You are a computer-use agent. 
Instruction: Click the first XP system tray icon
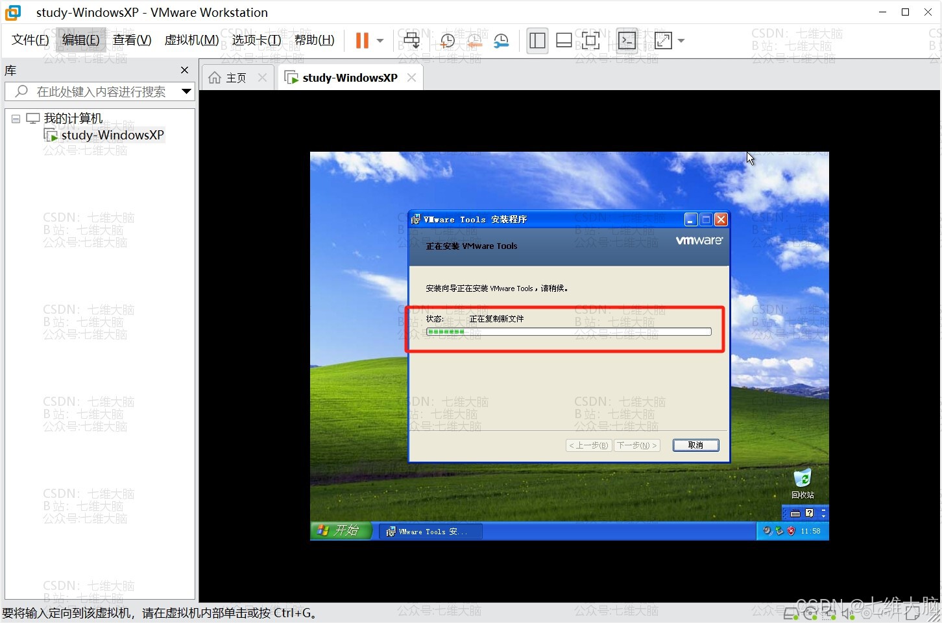(767, 531)
